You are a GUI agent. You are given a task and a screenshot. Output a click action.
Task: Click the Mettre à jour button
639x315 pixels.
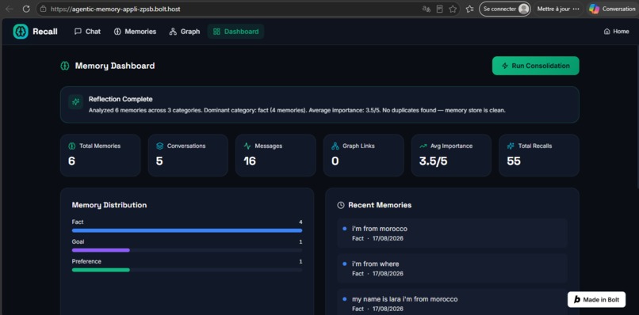tap(558, 9)
